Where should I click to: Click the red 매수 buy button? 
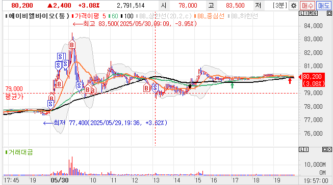point(308,6)
